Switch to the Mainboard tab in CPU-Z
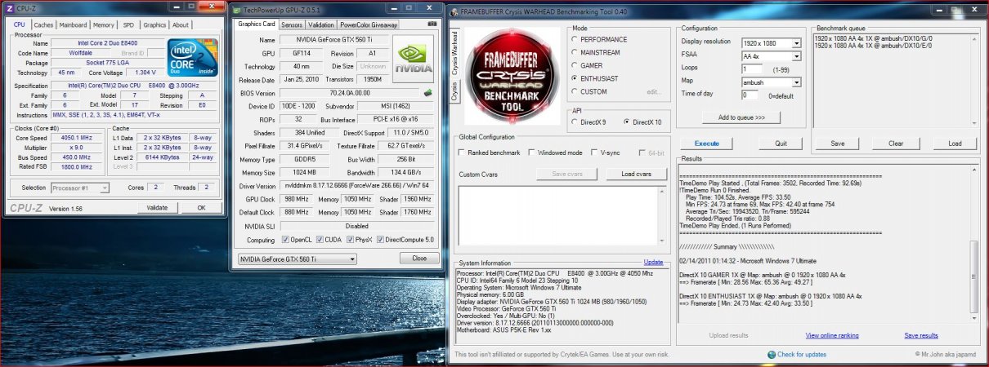 coord(74,25)
